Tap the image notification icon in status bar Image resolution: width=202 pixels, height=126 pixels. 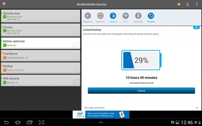(177, 123)
